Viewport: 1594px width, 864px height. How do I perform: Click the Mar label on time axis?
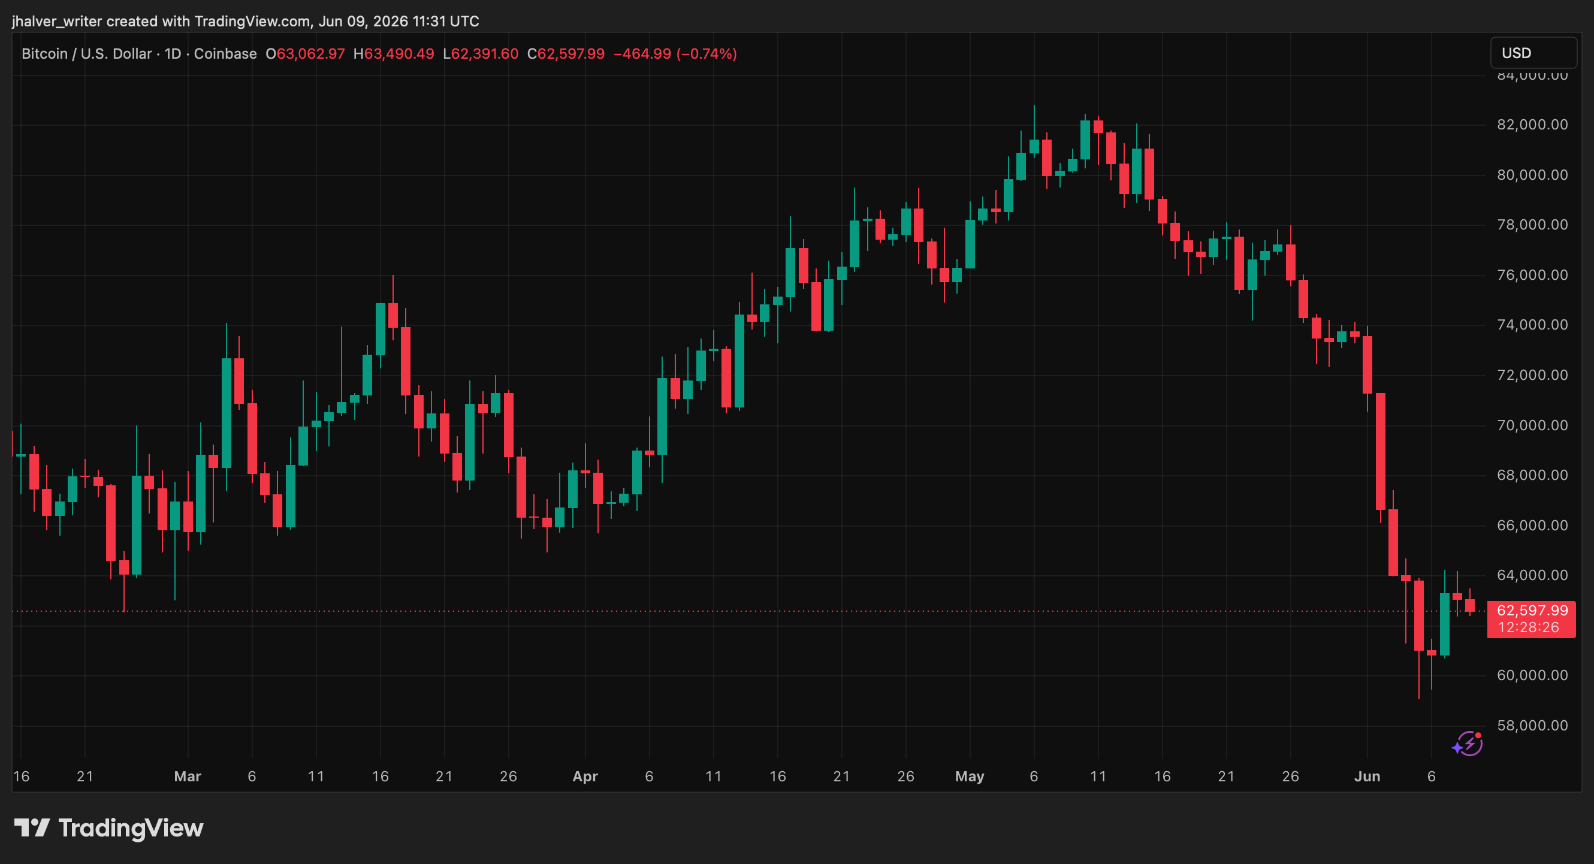[x=188, y=777]
